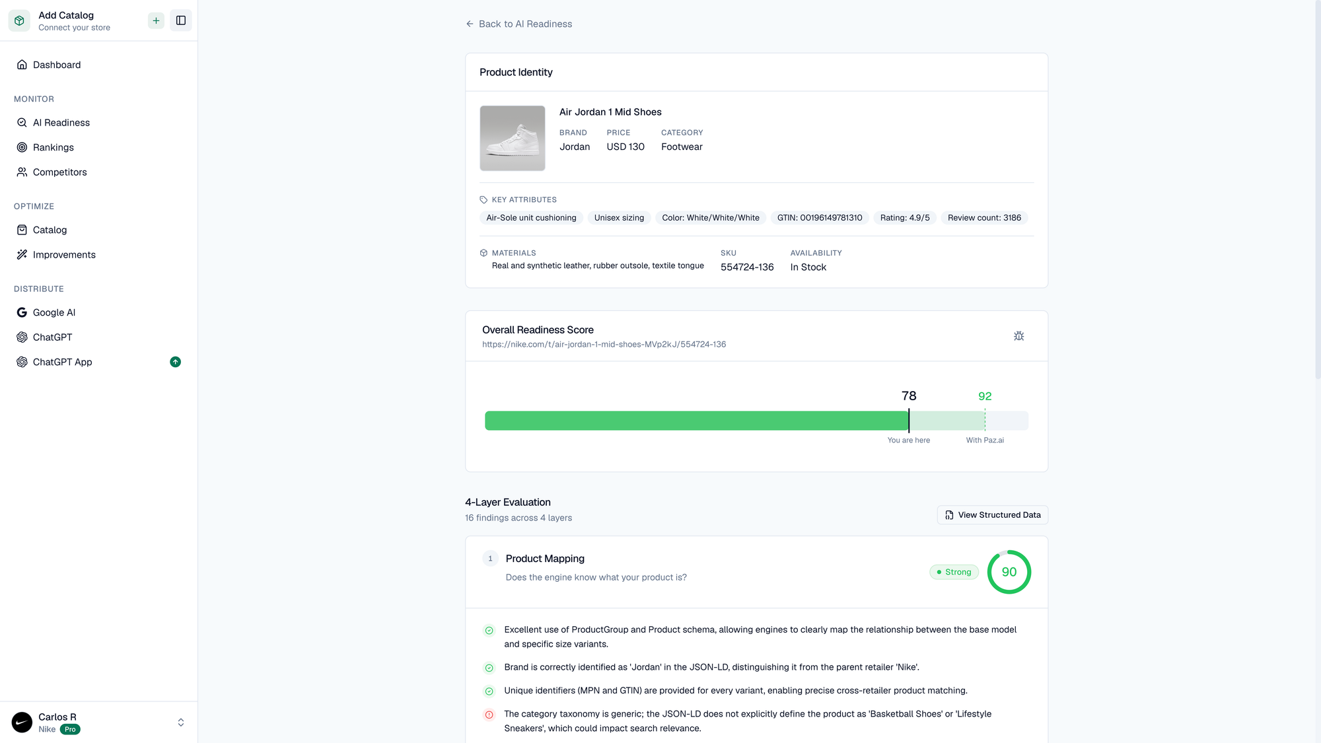The image size is (1321, 743).
Task: Expand the Carlos R account switcher chevron
Action: [181, 723]
